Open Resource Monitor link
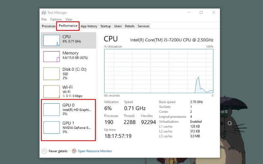 pyautogui.click(x=95, y=151)
